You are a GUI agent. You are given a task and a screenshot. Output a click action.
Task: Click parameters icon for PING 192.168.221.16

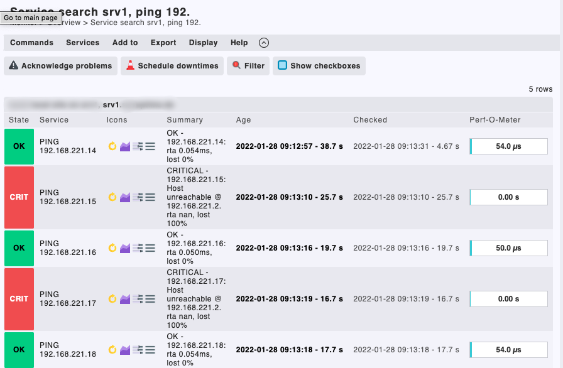[x=138, y=248]
